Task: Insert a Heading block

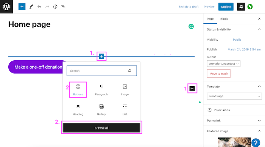Action: (78, 110)
